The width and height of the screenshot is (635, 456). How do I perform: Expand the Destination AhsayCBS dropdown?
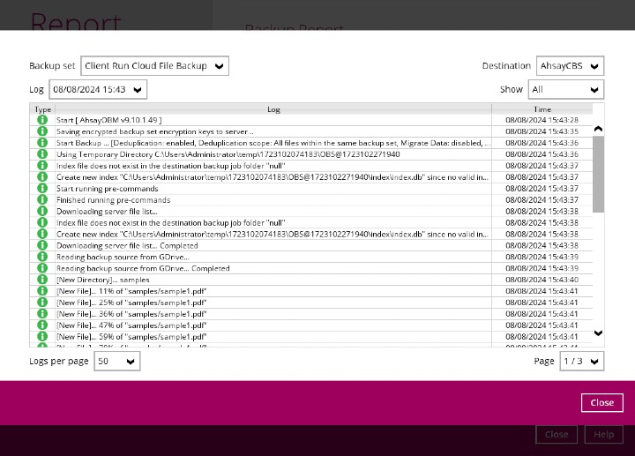[570, 66]
